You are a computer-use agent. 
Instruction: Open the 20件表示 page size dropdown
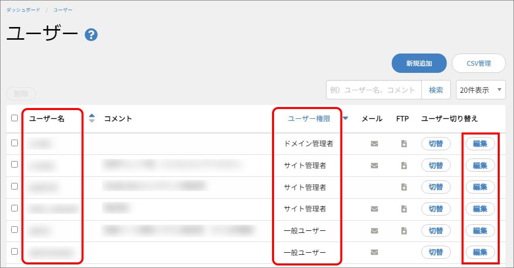[480, 90]
